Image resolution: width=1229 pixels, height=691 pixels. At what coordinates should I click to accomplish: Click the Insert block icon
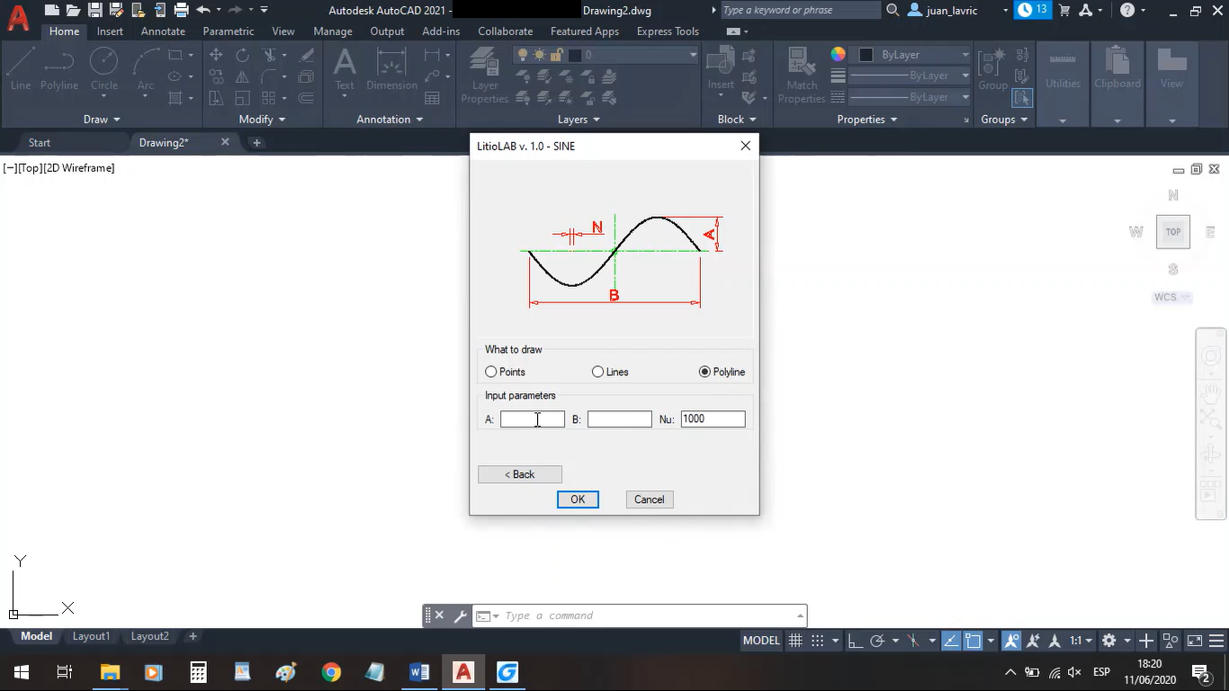pyautogui.click(x=721, y=69)
